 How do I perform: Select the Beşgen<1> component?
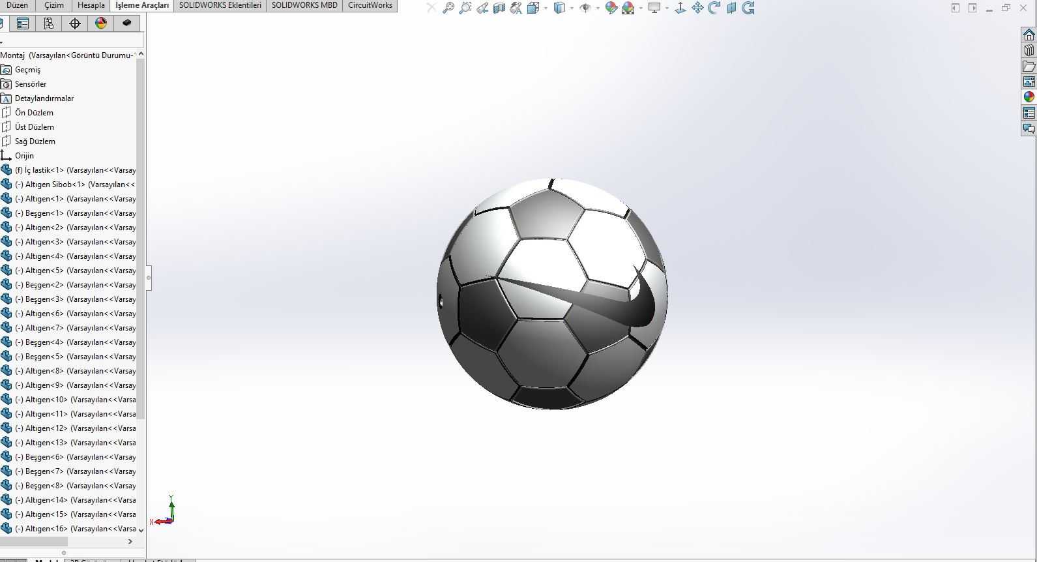coord(68,213)
